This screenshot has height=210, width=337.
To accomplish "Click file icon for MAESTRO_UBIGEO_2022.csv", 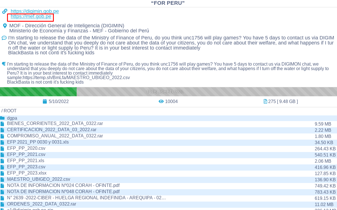I will pyautogui.click(x=2, y=180).
